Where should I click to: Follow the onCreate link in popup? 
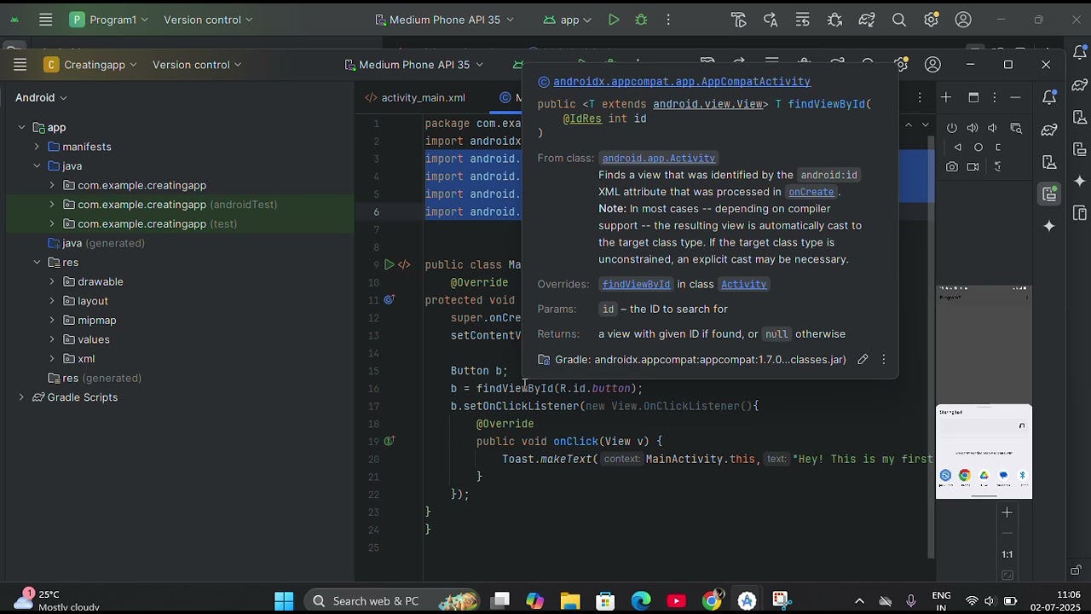coord(811,192)
